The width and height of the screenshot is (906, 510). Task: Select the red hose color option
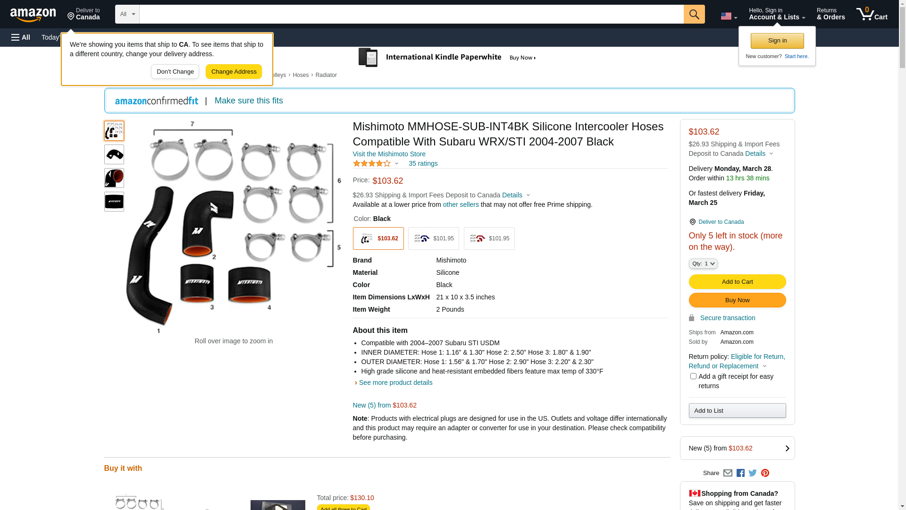[x=489, y=238]
